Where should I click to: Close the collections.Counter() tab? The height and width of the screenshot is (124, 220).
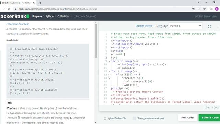[x=34, y=3]
